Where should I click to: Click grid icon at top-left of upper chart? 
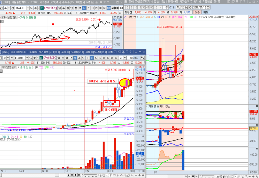[x=2, y=22]
